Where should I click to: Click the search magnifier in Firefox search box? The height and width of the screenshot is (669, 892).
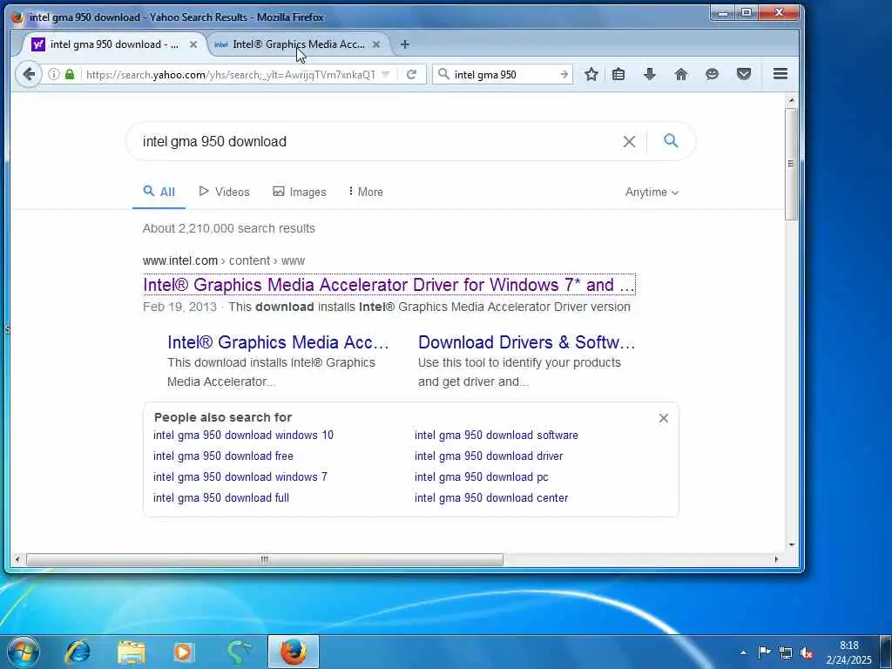pyautogui.click(x=443, y=75)
